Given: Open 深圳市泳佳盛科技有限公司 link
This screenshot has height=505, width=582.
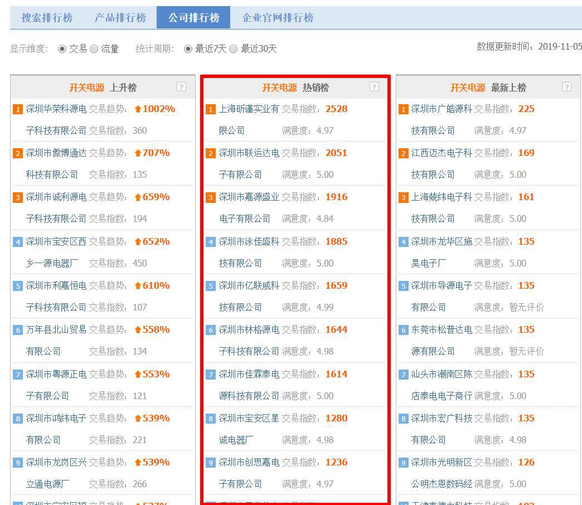Looking at the screenshot, I should 249,252.
